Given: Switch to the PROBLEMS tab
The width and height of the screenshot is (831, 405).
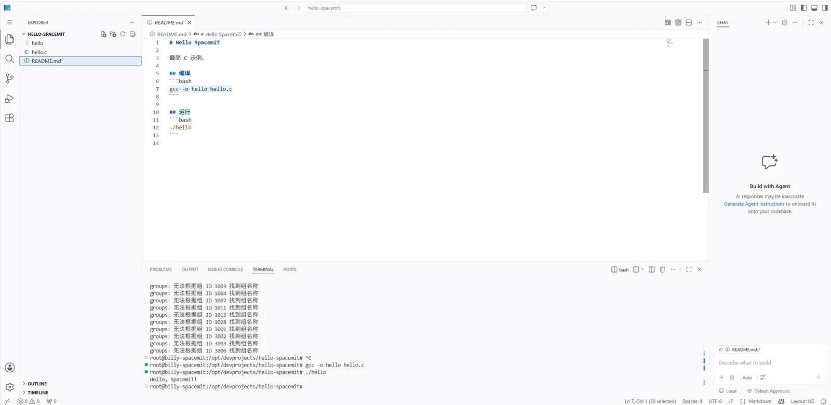Looking at the screenshot, I should tap(161, 269).
